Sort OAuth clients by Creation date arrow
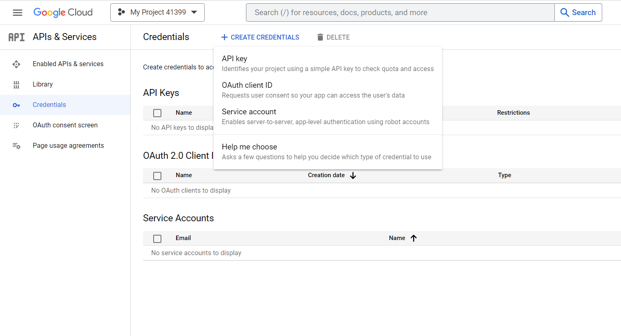The height and width of the screenshot is (336, 621). [353, 176]
